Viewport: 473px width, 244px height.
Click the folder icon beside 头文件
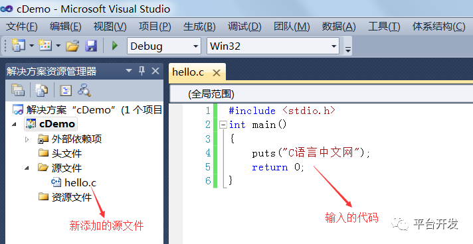pyautogui.click(x=43, y=152)
